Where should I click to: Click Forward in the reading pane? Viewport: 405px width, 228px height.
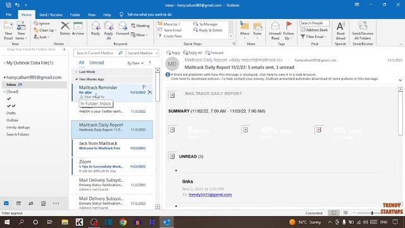215,53
